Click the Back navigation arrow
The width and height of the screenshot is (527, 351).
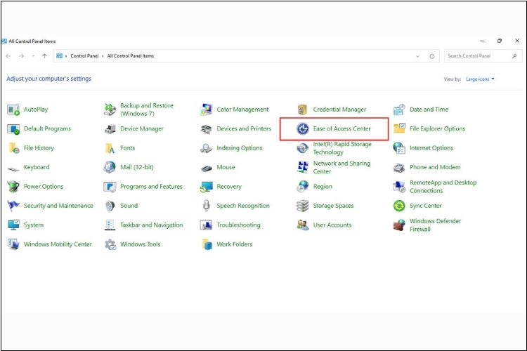(x=8, y=56)
